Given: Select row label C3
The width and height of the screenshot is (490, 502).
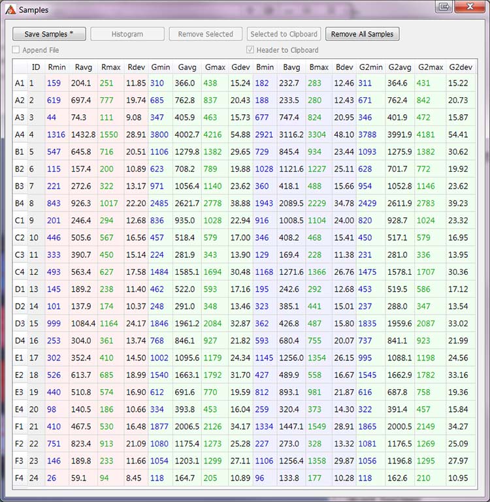Looking at the screenshot, I should (x=20, y=255).
